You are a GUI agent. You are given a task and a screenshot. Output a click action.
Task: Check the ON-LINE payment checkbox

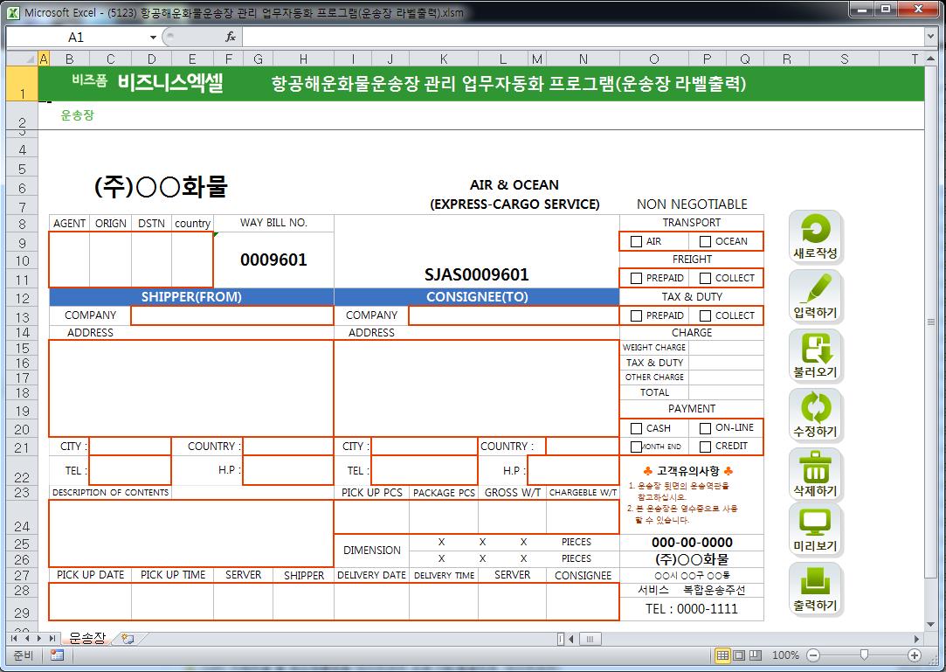705,428
